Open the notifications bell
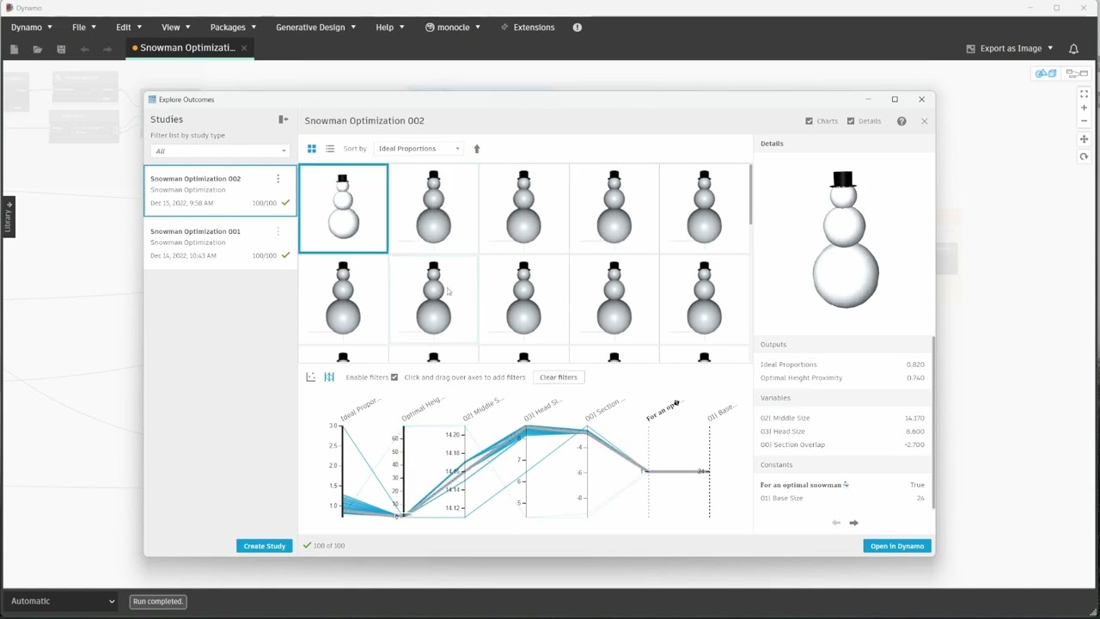The width and height of the screenshot is (1100, 619). coord(1073,49)
